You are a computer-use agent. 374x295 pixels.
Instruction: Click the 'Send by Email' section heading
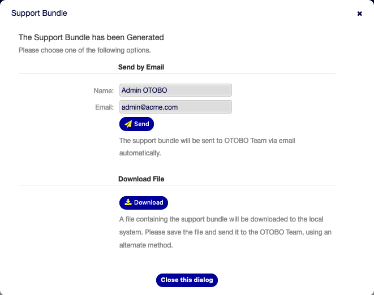[141, 67]
